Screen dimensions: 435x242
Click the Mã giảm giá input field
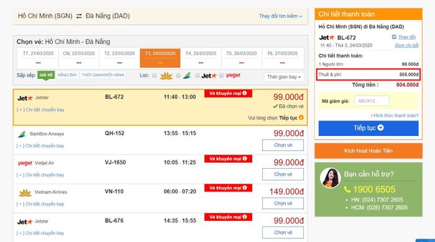click(x=372, y=101)
